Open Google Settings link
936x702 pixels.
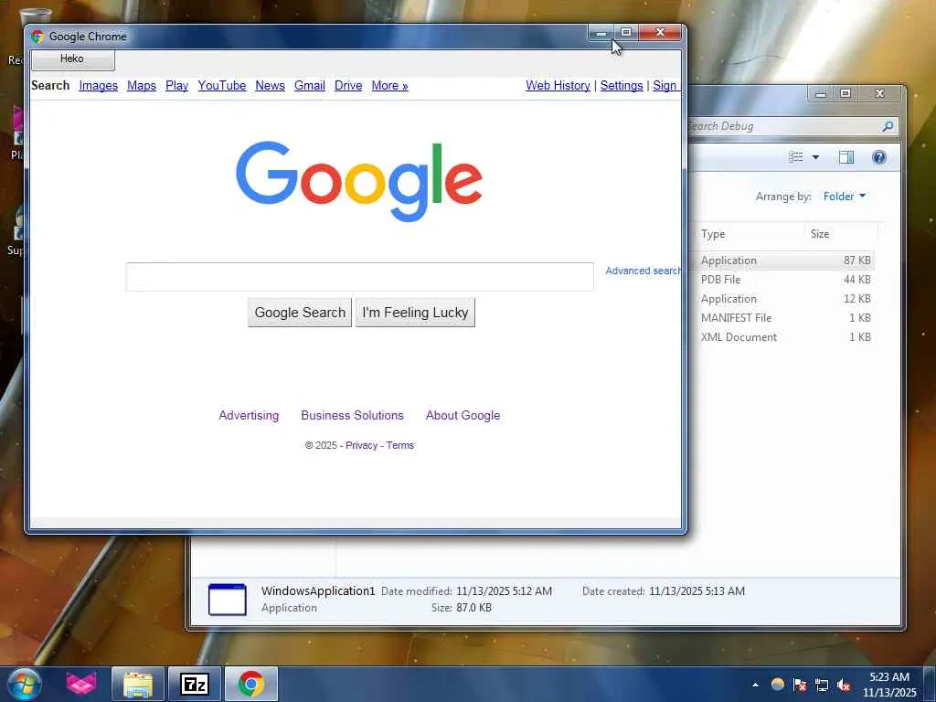coord(622,85)
